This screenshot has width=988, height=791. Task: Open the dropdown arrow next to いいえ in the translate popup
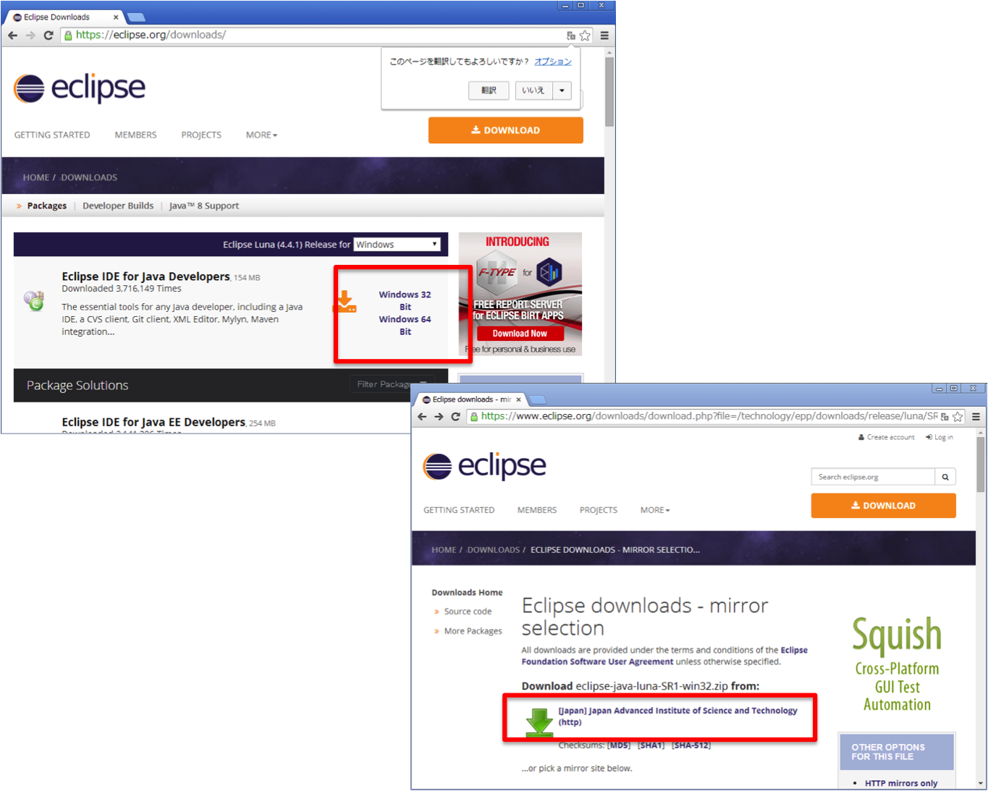pyautogui.click(x=562, y=90)
